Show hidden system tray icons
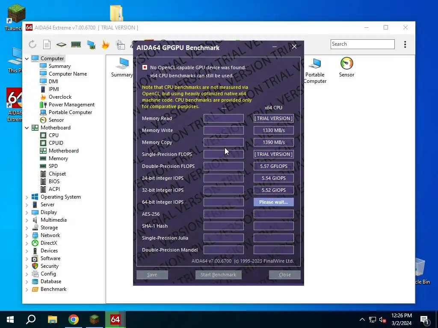438x328 pixels. 362,319
